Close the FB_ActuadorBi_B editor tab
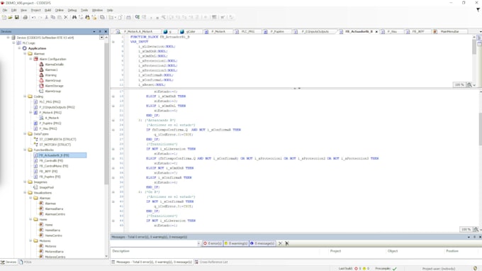Screen dimensions: 482x271 pos(376,32)
